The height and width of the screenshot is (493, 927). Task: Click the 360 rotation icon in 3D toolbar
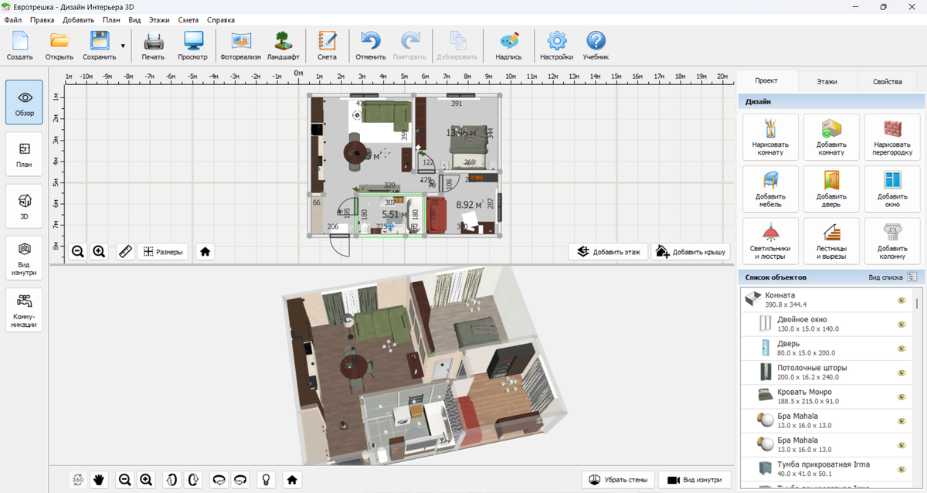coord(78,479)
